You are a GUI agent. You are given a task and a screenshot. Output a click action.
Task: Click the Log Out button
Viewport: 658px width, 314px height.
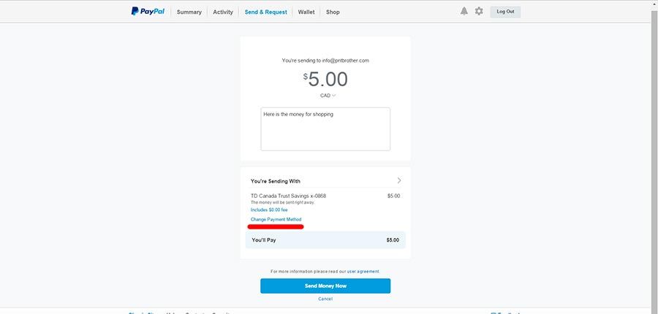[x=505, y=12]
